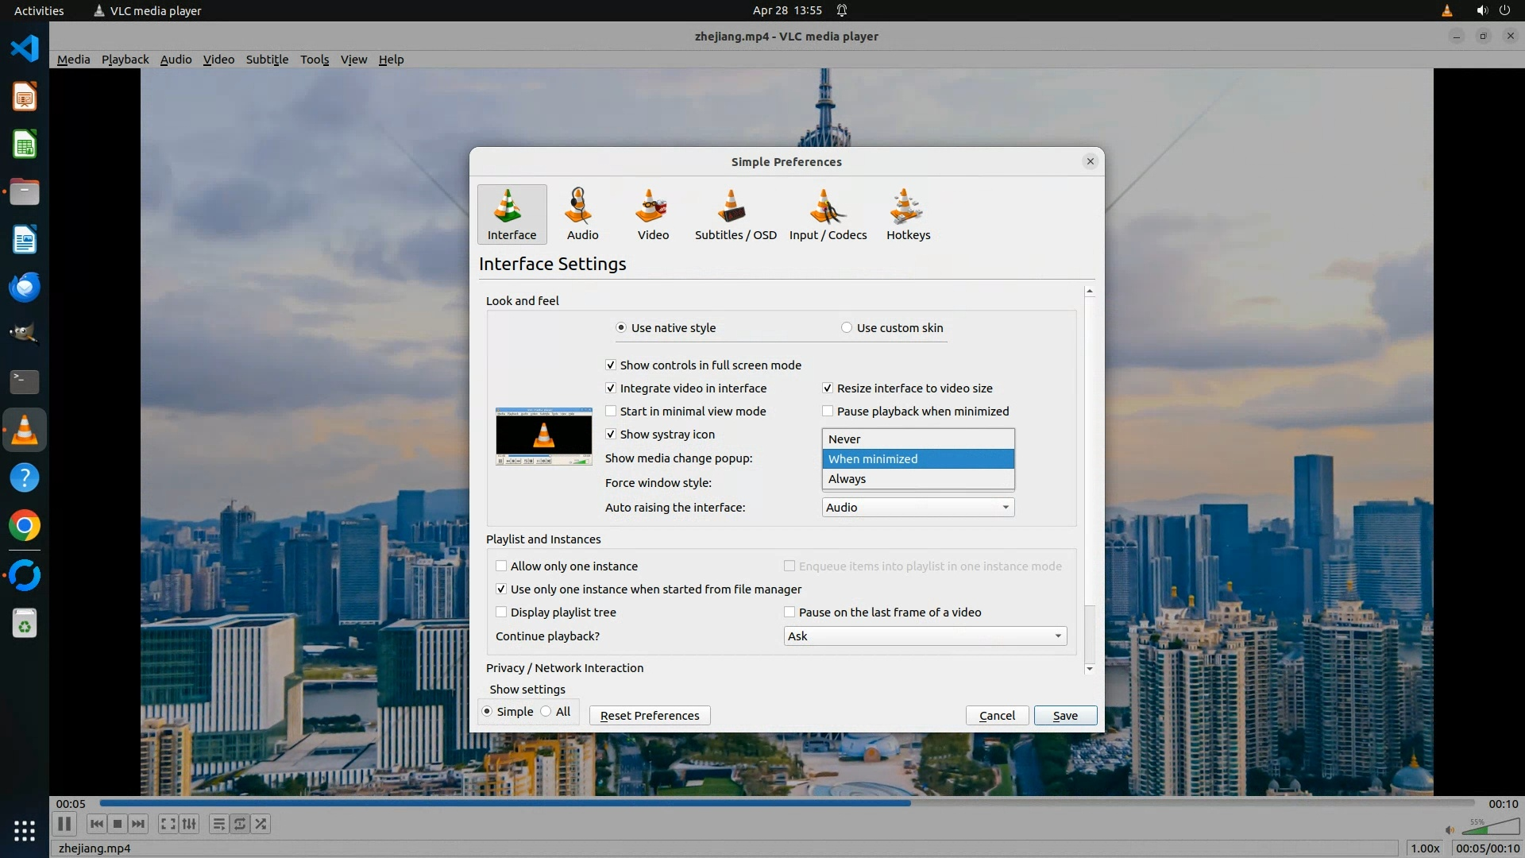Open the Playback menu
The height and width of the screenshot is (858, 1525).
point(125,60)
